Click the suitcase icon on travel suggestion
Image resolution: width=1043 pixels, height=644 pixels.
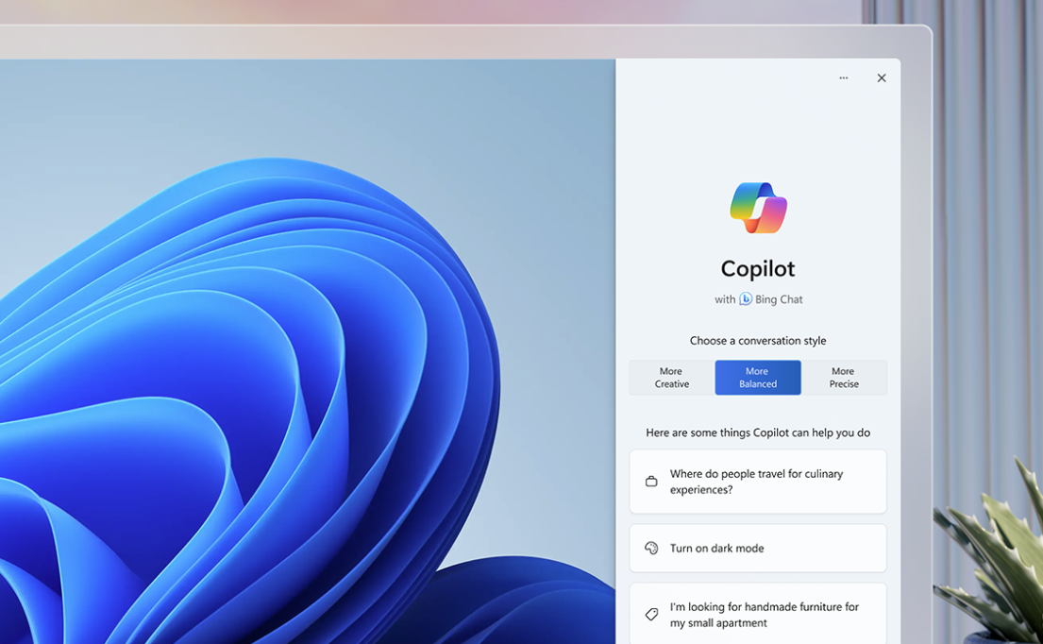(651, 481)
